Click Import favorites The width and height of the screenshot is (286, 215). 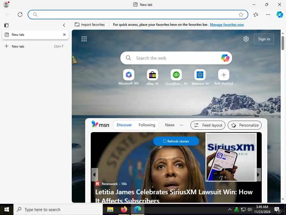point(90,25)
